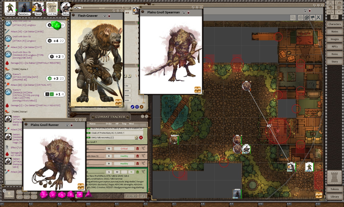This screenshot has height=207, width=344.
Task: Click combat tracker help question-mark button
Action: tap(143, 117)
